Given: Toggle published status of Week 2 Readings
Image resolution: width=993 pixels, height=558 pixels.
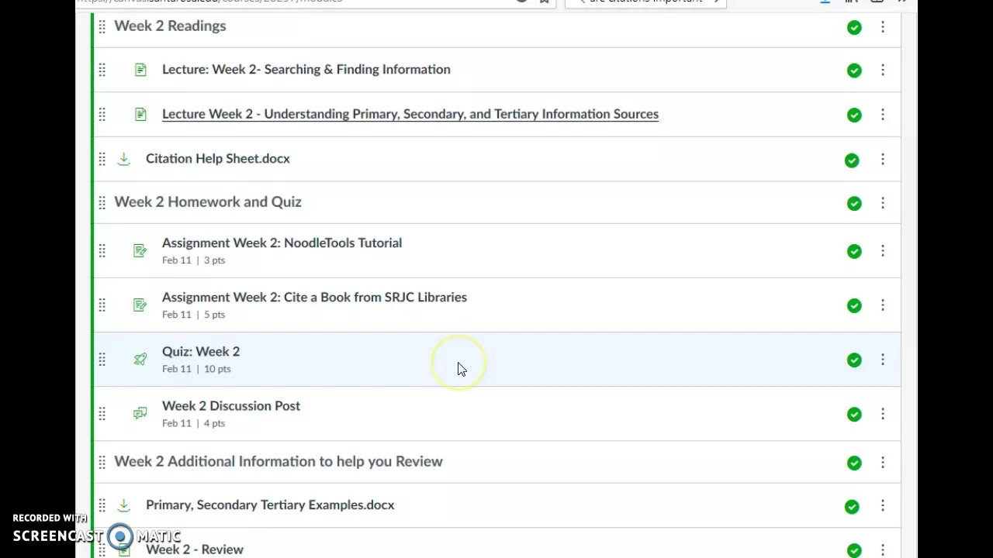Looking at the screenshot, I should tap(854, 28).
